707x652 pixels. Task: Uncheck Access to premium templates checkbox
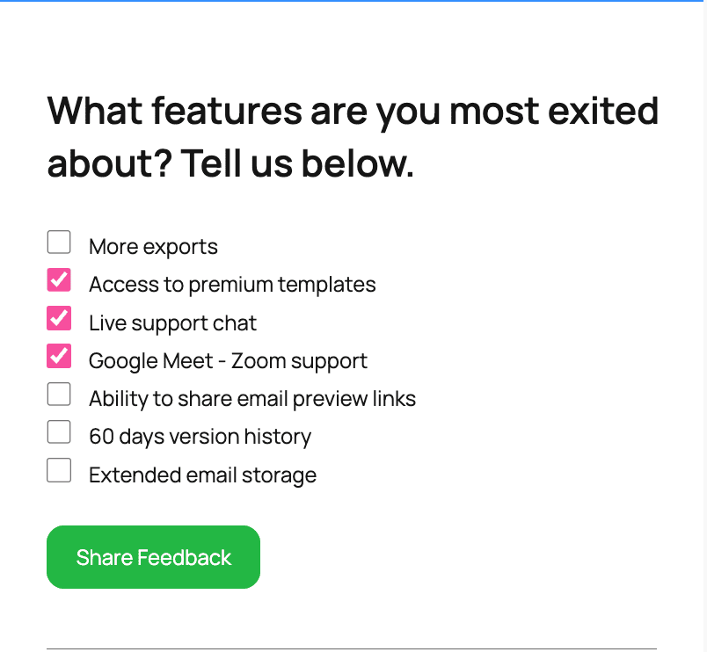point(59,280)
